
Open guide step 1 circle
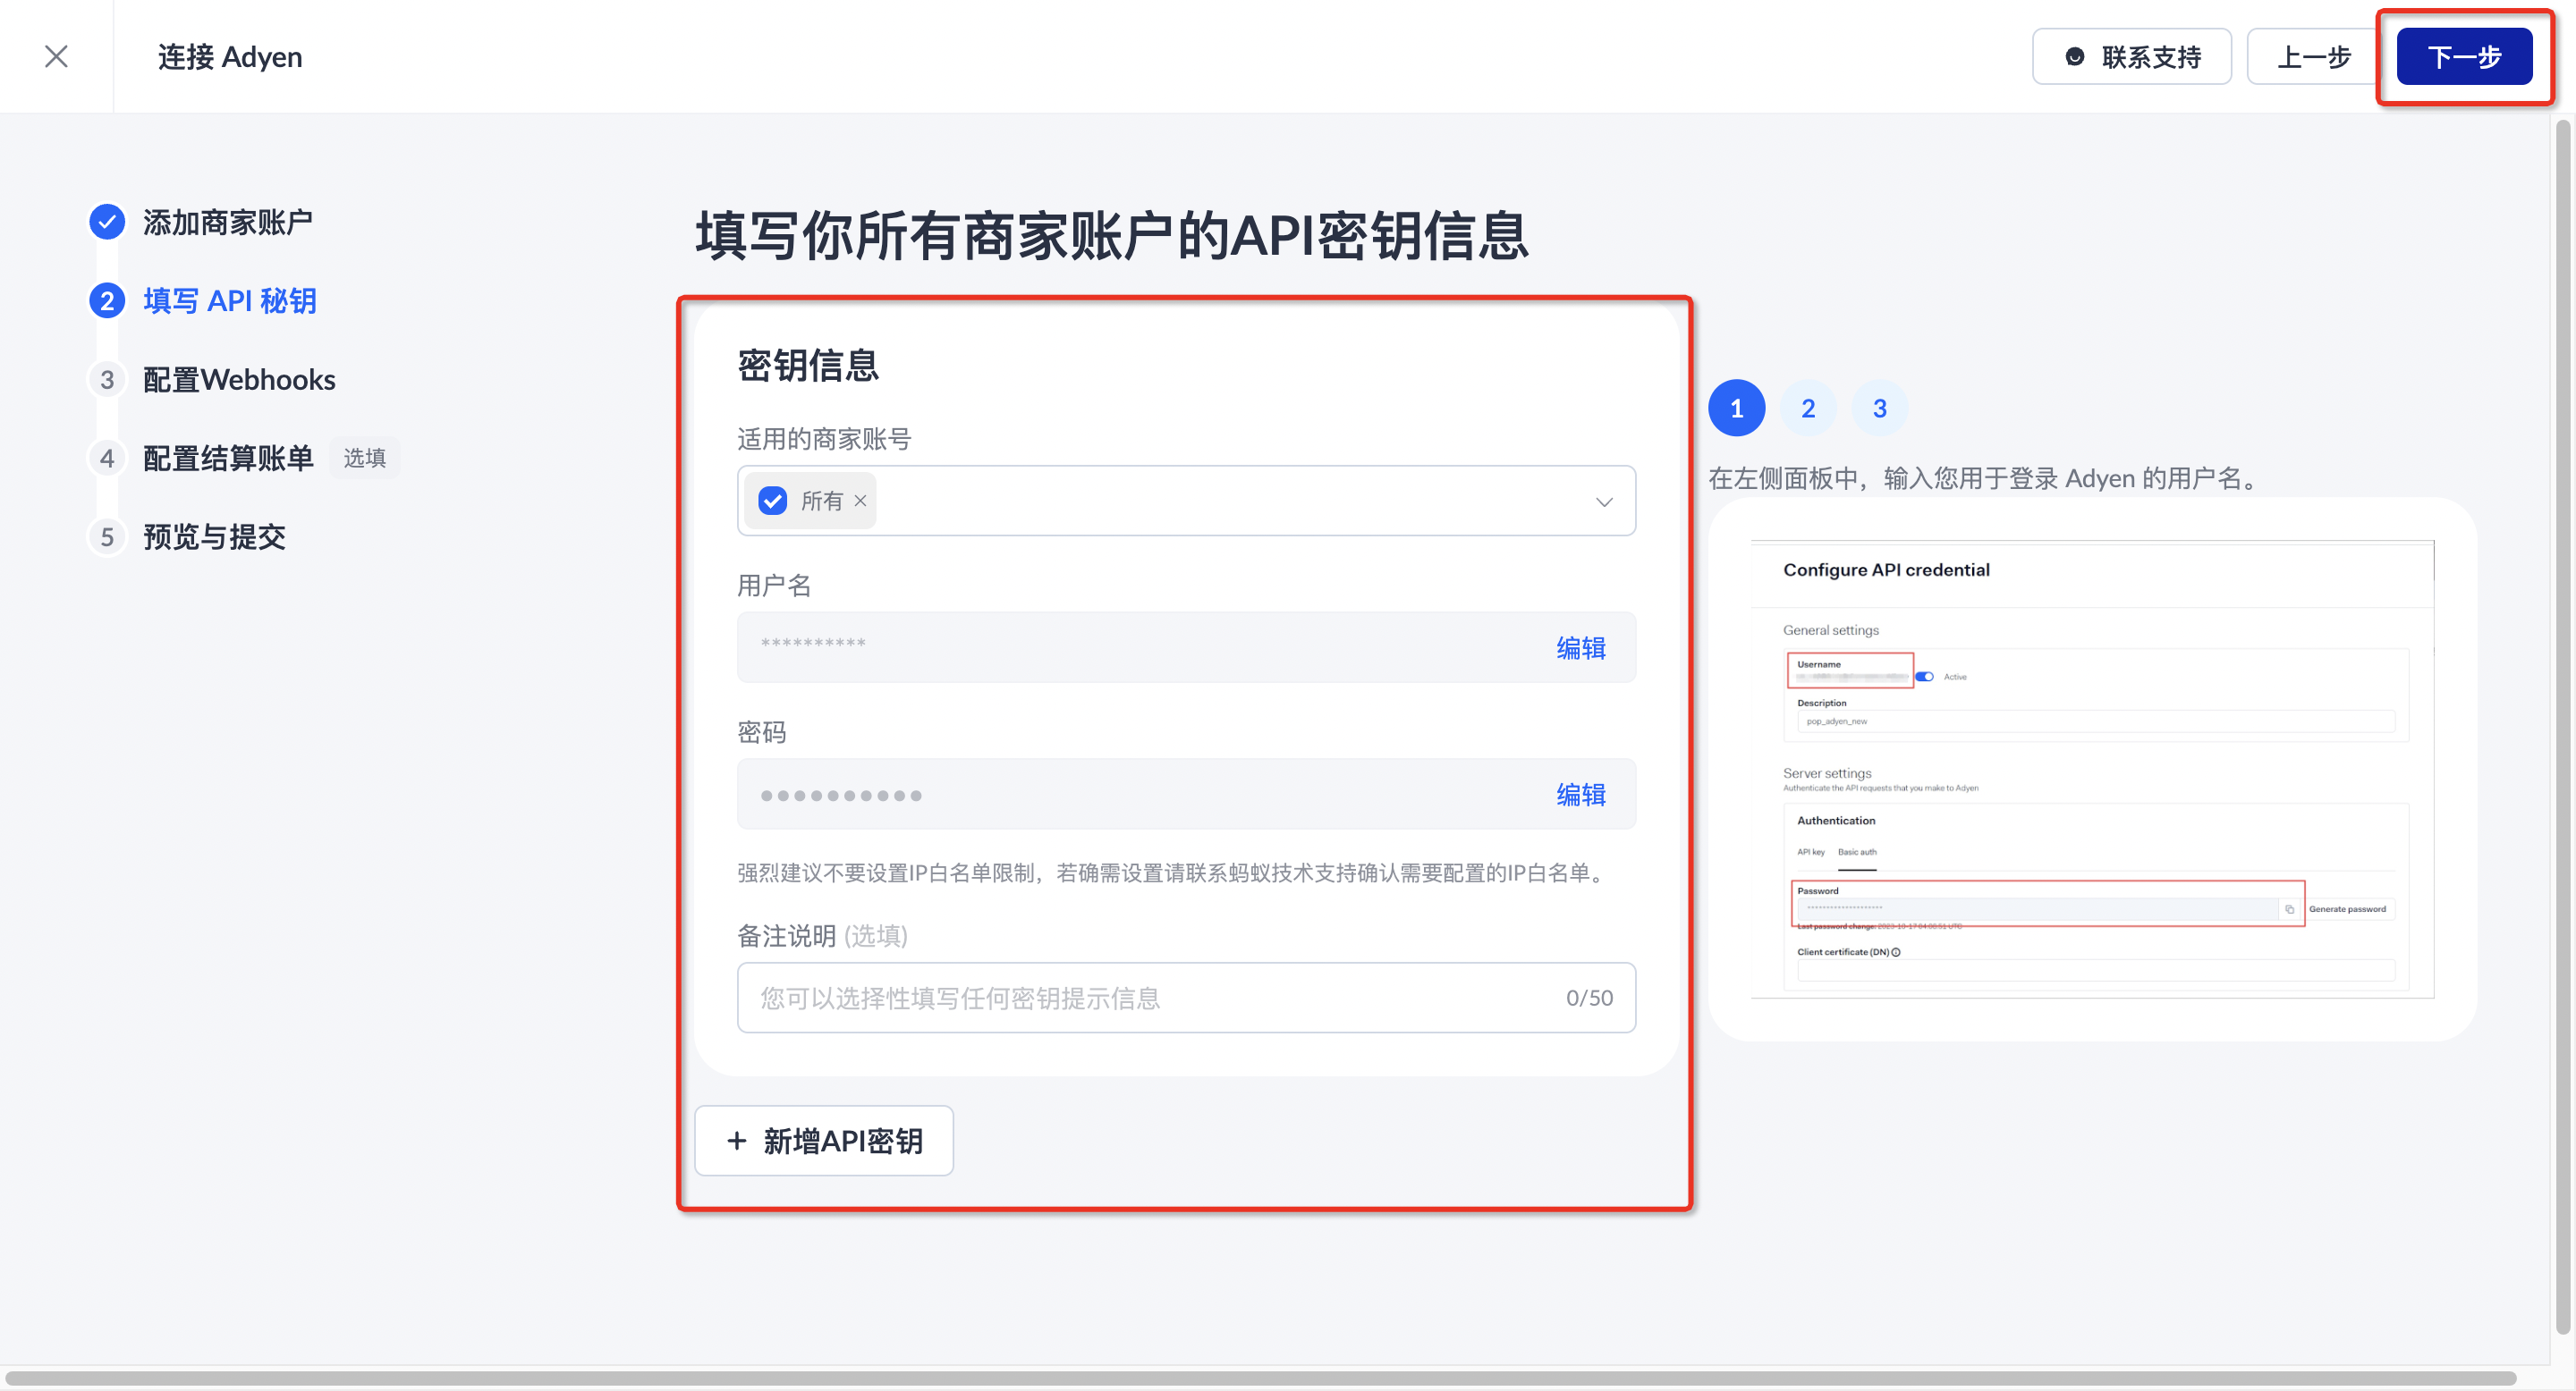1736,408
